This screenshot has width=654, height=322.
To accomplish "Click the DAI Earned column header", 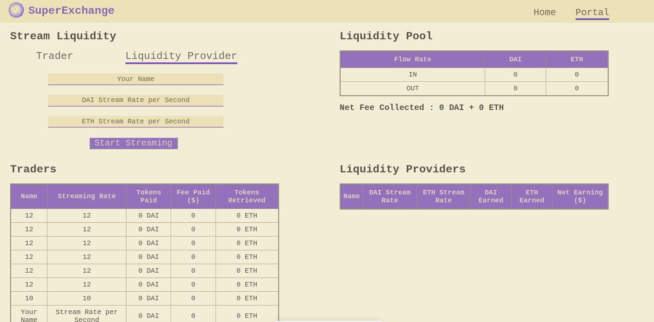I will point(491,196).
